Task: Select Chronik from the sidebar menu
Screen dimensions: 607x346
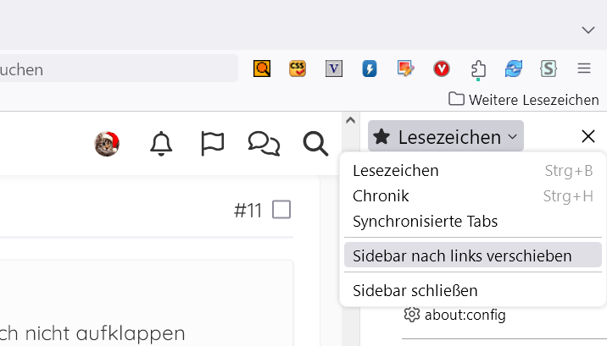Action: [x=381, y=196]
